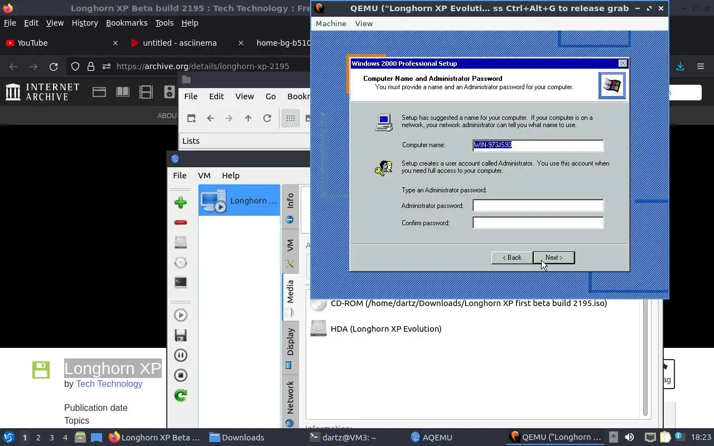Open the taskbar application launcher menu

click(x=9, y=437)
